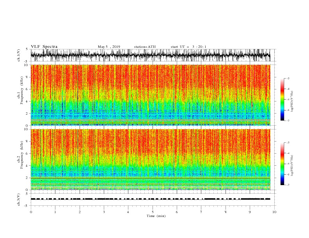Click the time axis tick label "10"
The width and height of the screenshot is (309, 238).
(x=274, y=212)
